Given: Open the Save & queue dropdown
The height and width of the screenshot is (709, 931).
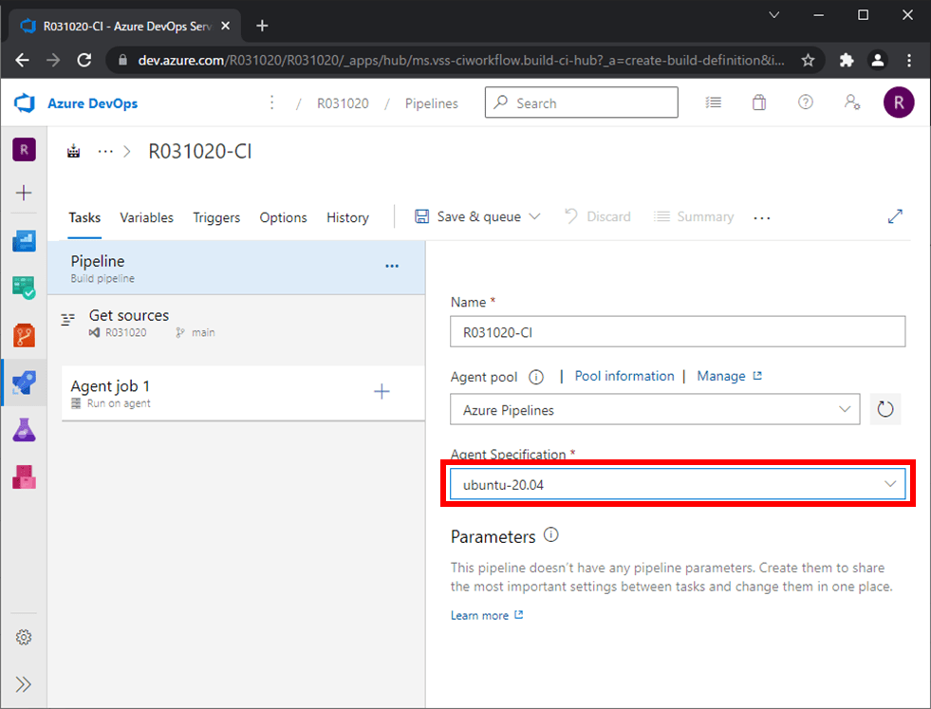Looking at the screenshot, I should click(x=477, y=216).
